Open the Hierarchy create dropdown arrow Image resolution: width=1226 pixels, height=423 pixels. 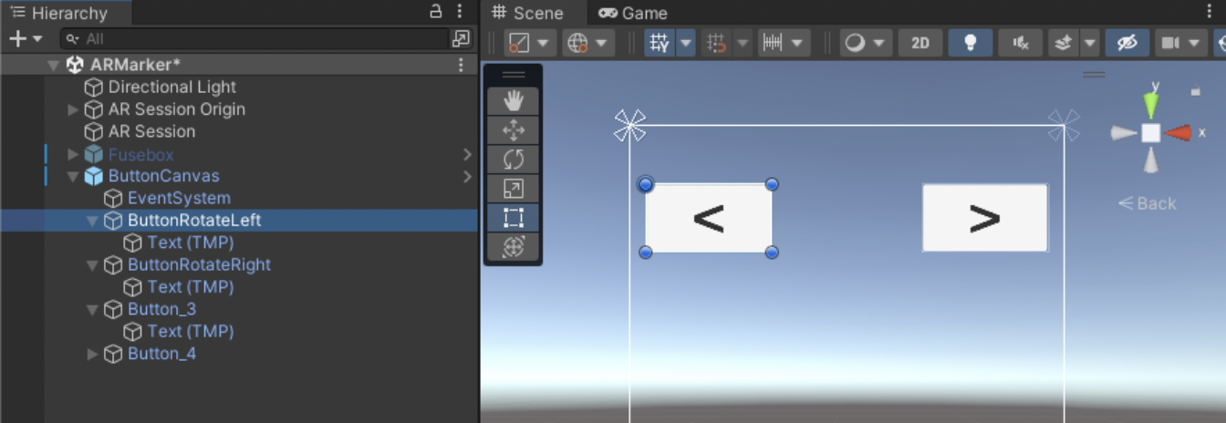pos(37,38)
